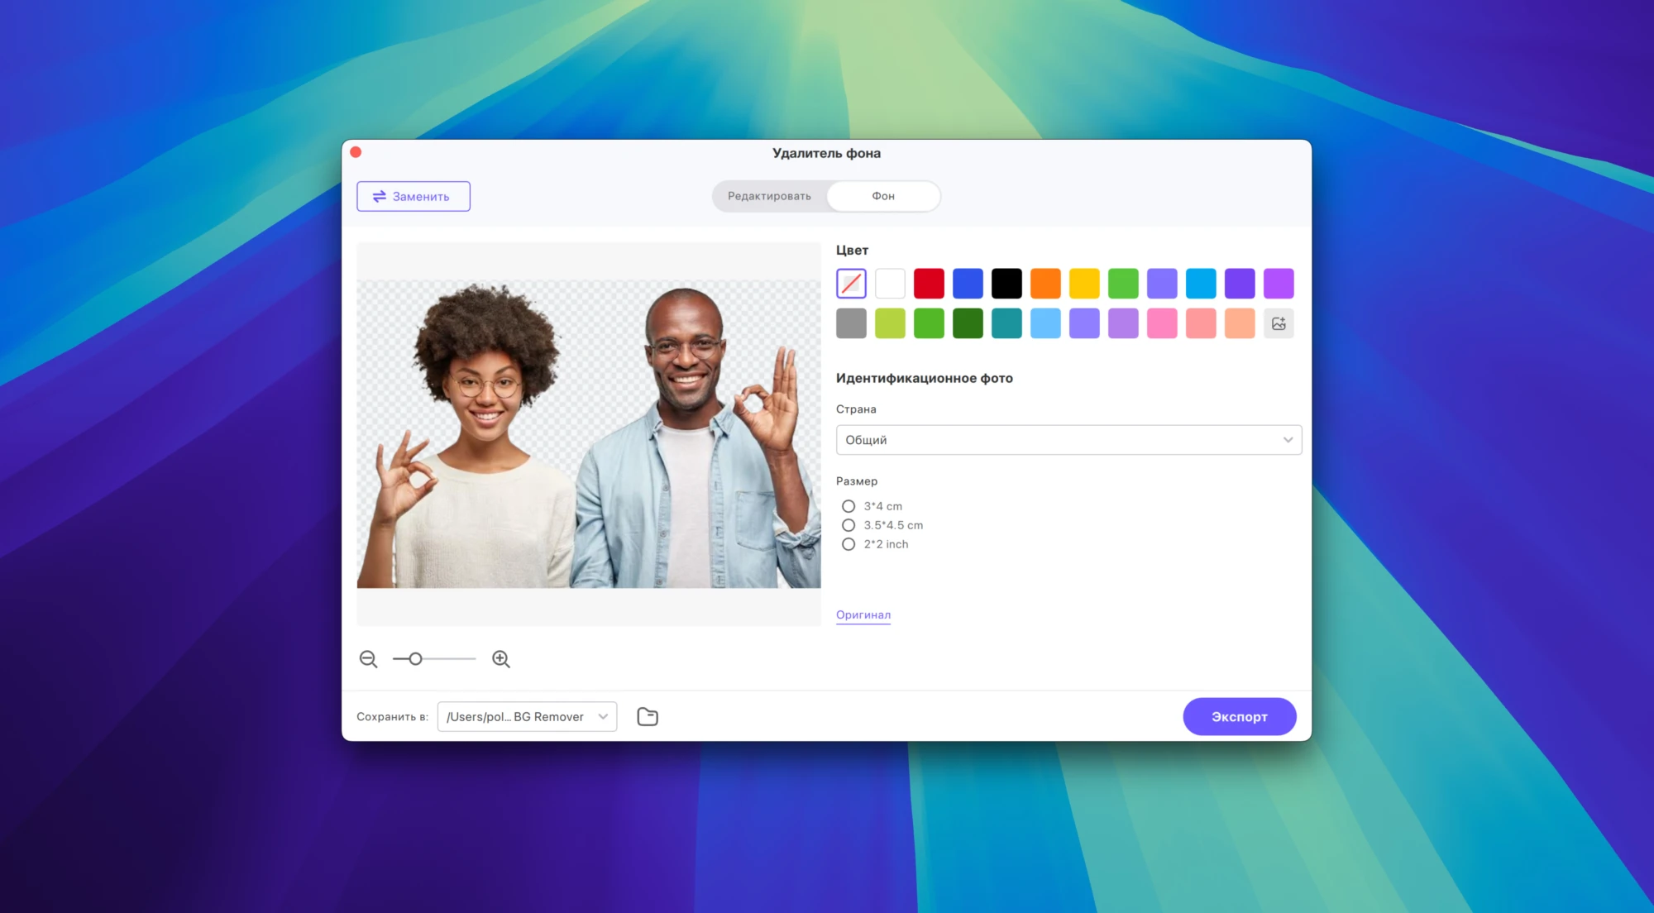
Task: Switch to the Редактировать tab
Action: (x=769, y=196)
